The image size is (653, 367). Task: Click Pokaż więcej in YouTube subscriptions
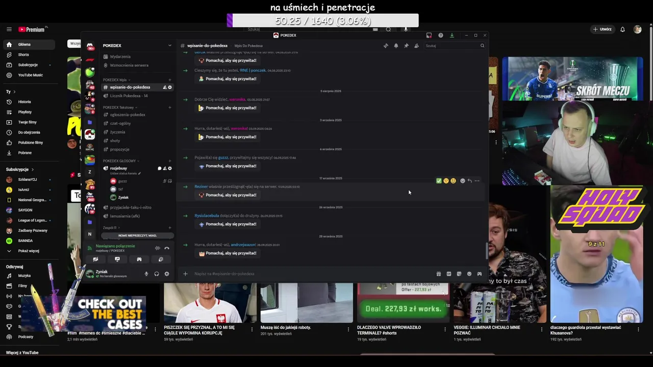click(29, 251)
